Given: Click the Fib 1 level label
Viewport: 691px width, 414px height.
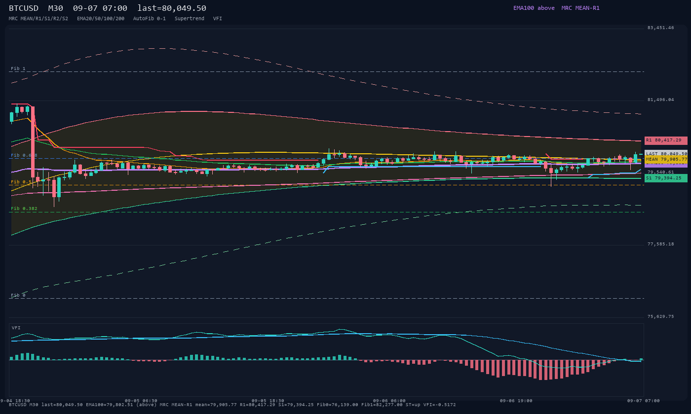Looking at the screenshot, I should point(18,69).
